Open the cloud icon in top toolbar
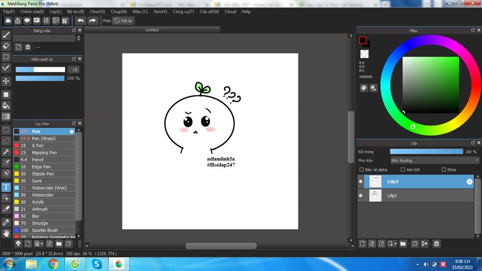 point(8,21)
